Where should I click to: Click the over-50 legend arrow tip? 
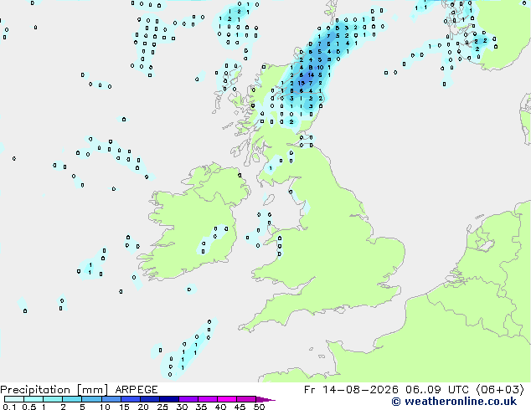265,399
